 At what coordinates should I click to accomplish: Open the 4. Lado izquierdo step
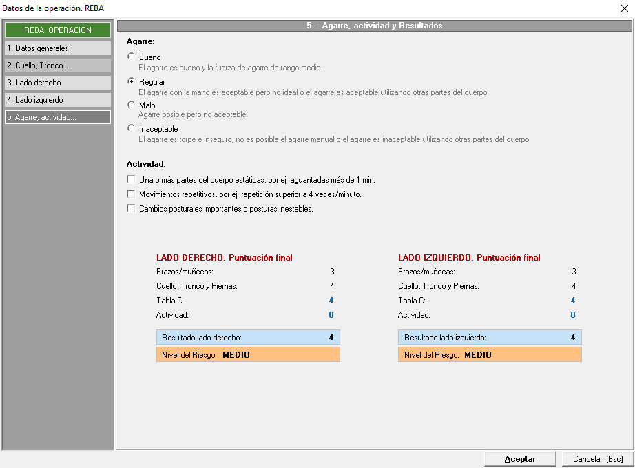[57, 100]
